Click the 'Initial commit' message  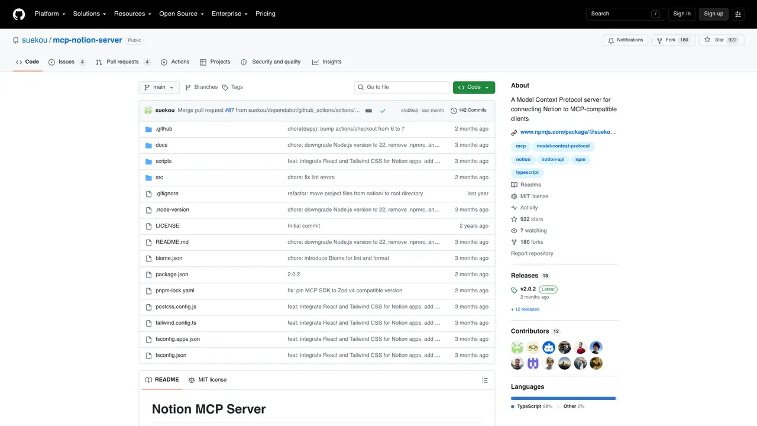point(304,226)
